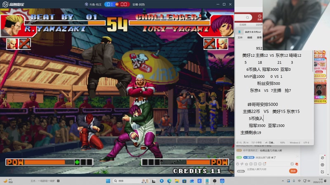Click the text line 5币换人

coord(256,118)
